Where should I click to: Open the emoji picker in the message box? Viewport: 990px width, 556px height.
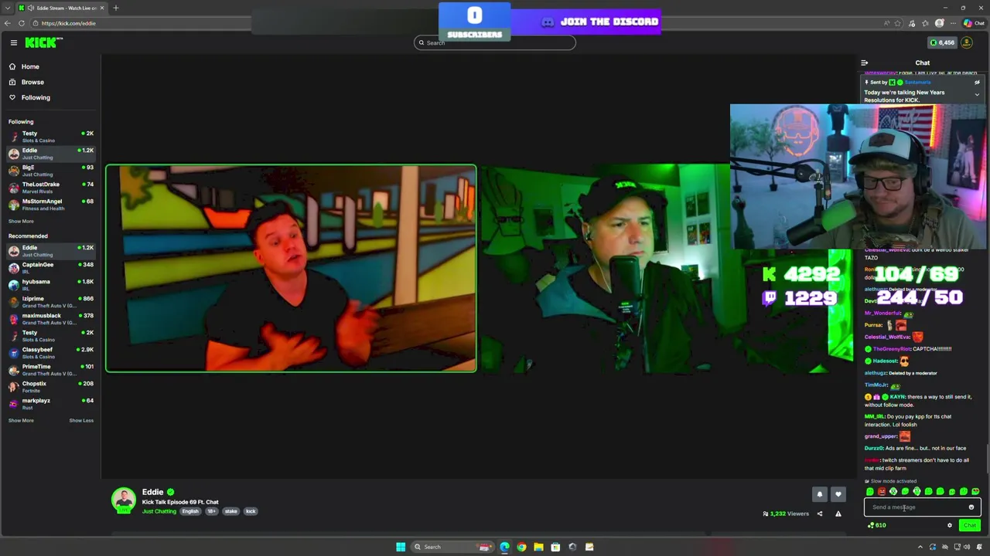tap(971, 507)
